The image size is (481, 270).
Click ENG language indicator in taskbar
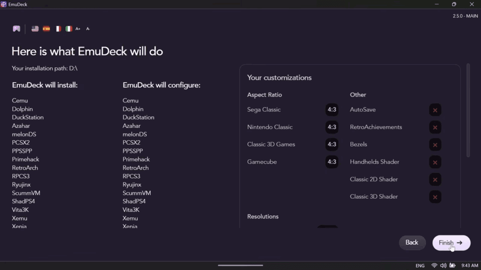(x=419, y=265)
